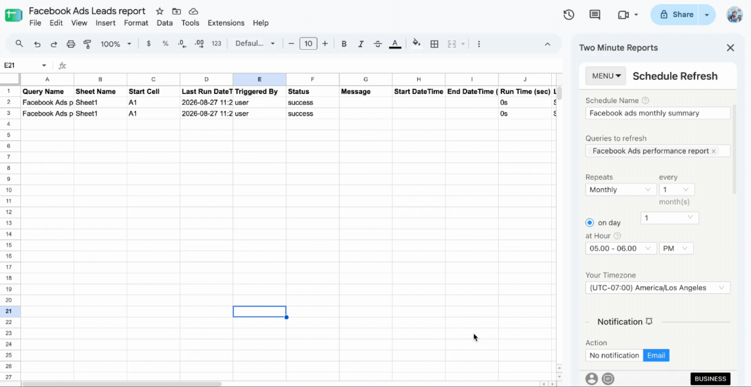Screen dimensions: 751x387
Task: Select the Status column header cell
Action: (x=313, y=91)
